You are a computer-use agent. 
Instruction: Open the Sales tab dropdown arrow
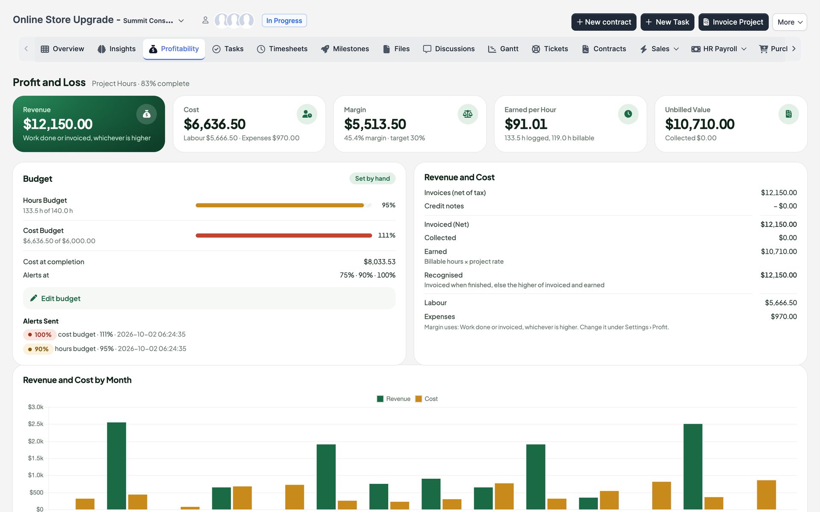click(x=676, y=49)
